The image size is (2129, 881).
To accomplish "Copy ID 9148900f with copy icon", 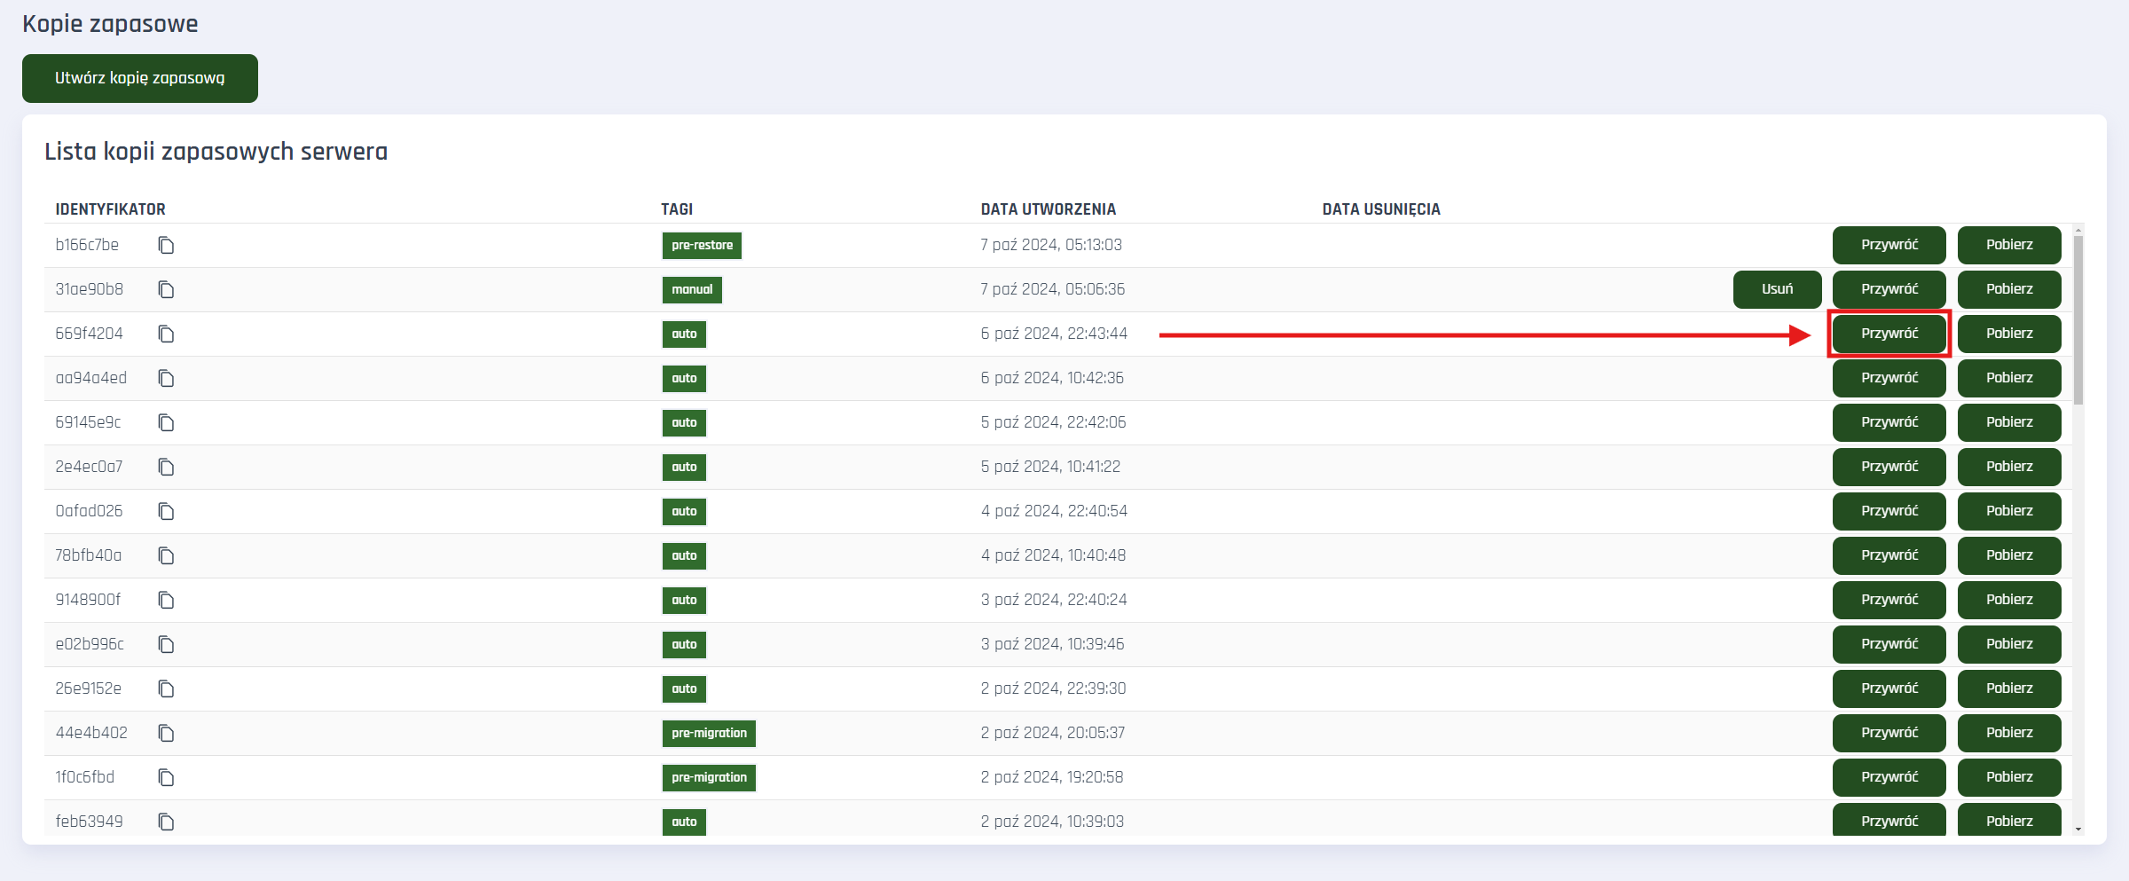I will tap(166, 601).
